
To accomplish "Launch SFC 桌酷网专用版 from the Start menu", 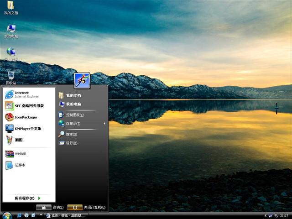I will tap(28, 105).
